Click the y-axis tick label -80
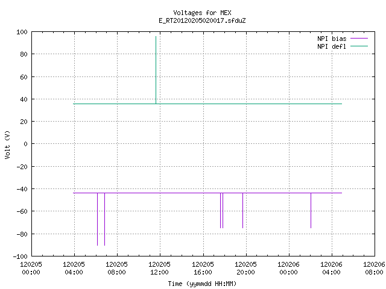Viewport: 386px width, 289px height. pos(22,234)
